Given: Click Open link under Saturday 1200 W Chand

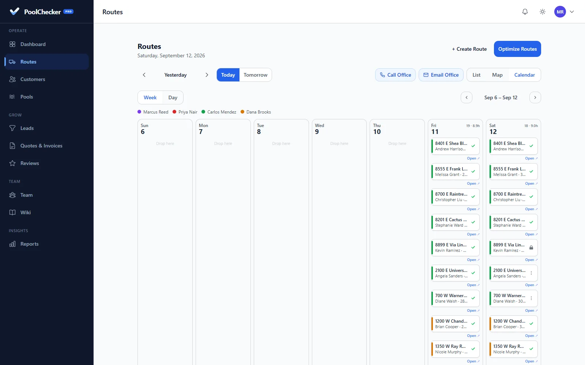Looking at the screenshot, I should coord(531,336).
